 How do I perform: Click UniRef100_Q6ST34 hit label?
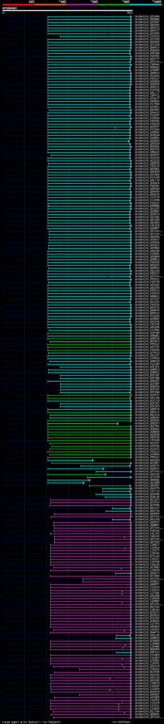147,511
